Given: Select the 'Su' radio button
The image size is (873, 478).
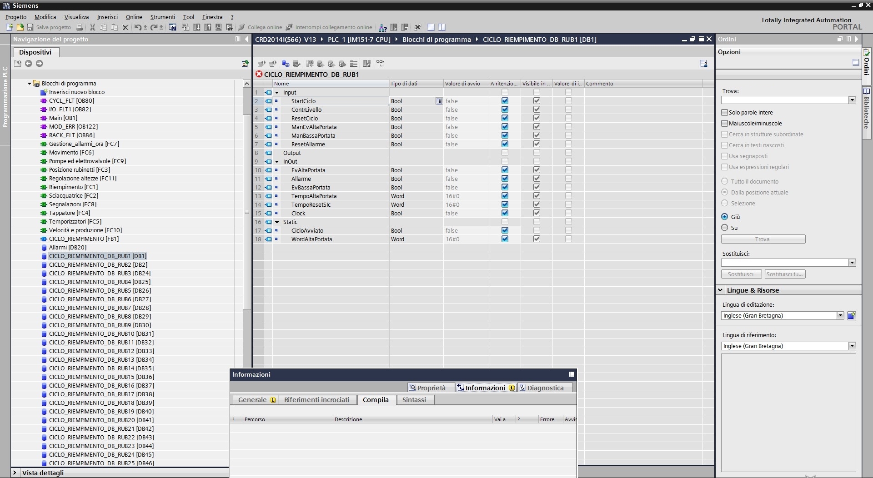Looking at the screenshot, I should pos(725,228).
